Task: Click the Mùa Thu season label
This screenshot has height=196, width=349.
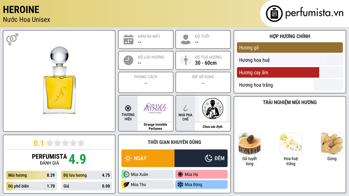Action: click(x=138, y=184)
